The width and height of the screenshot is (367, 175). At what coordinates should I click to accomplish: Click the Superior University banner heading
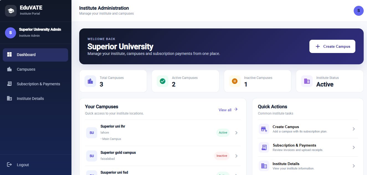[120, 46]
